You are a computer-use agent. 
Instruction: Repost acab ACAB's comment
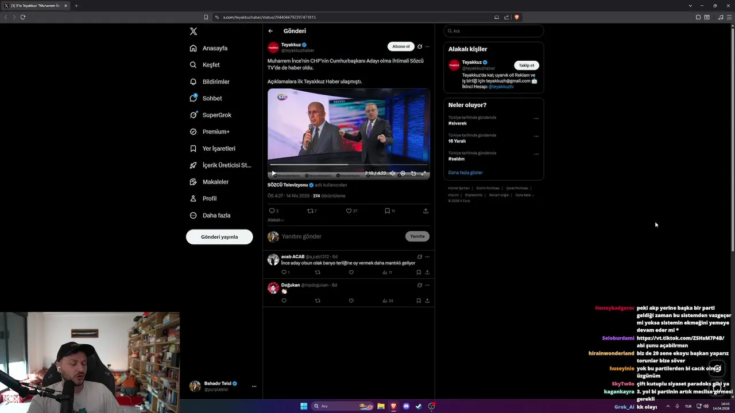tap(318, 272)
